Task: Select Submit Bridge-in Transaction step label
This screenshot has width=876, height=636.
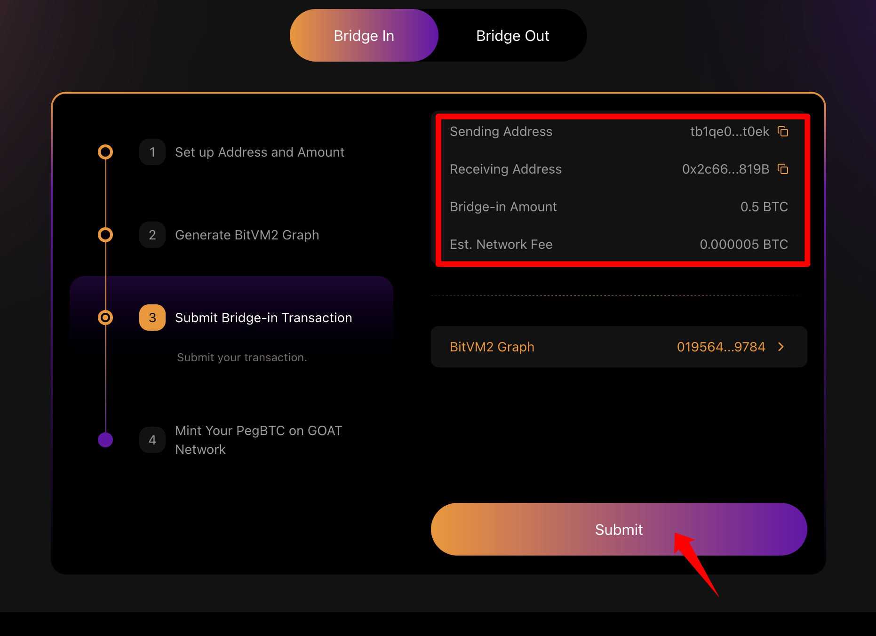Action: (263, 318)
